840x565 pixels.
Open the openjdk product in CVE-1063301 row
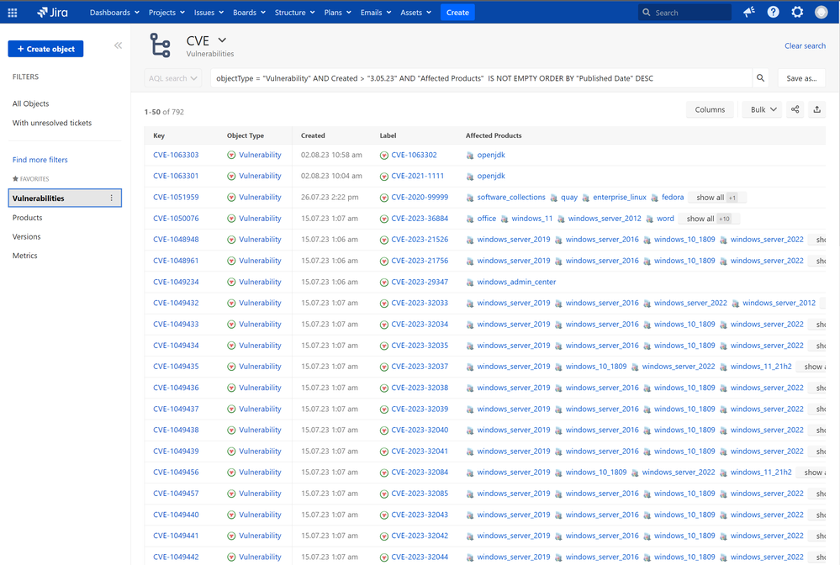[491, 177]
